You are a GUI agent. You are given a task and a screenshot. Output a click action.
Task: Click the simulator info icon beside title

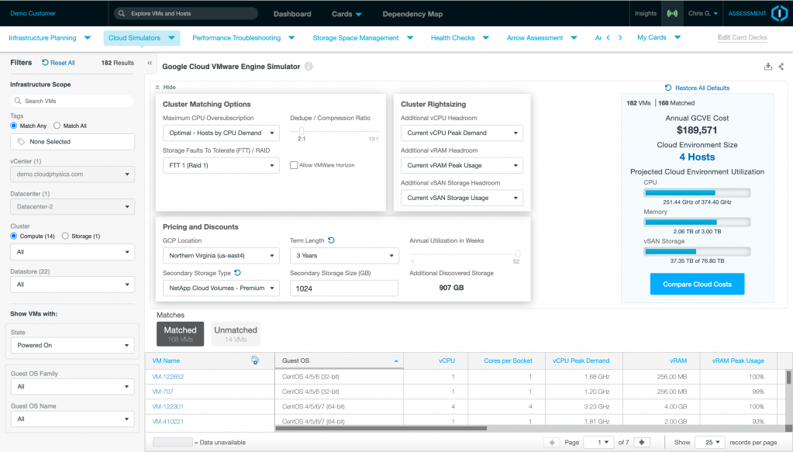click(x=309, y=67)
